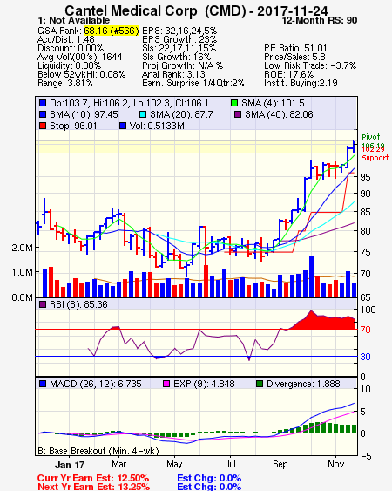Click the PE Ratio: 51.01 value
Screen dimensions: 392x491
[x=295, y=48]
